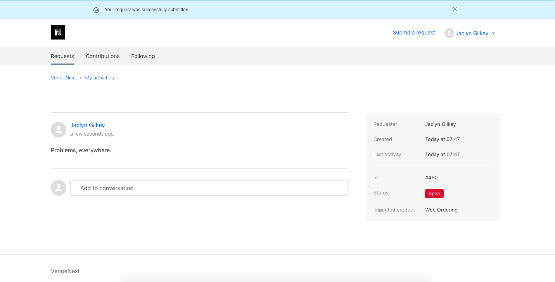Click the Status label in the sidebar
555x282 pixels.
[381, 193]
